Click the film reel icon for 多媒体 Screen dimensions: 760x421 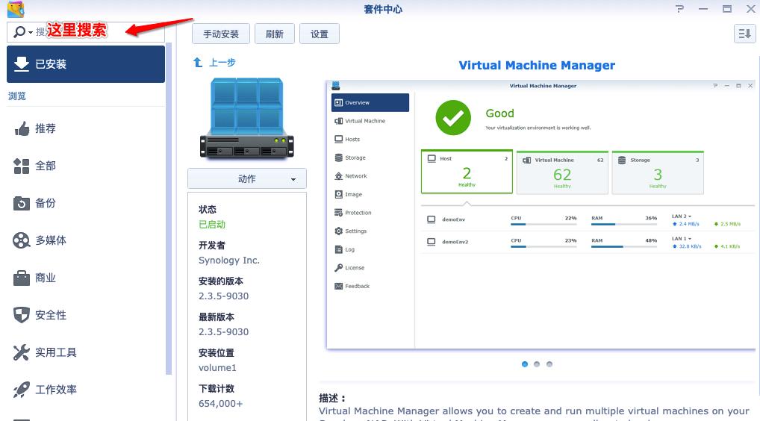[x=22, y=240]
